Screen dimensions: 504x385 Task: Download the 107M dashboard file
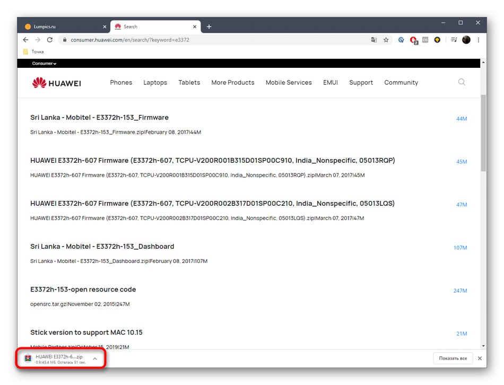(460, 248)
